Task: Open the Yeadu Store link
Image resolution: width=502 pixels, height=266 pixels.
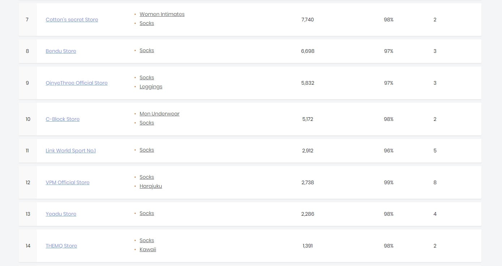Action: pos(61,214)
